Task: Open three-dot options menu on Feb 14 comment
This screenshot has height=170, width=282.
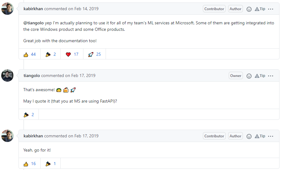Action: point(271,9)
